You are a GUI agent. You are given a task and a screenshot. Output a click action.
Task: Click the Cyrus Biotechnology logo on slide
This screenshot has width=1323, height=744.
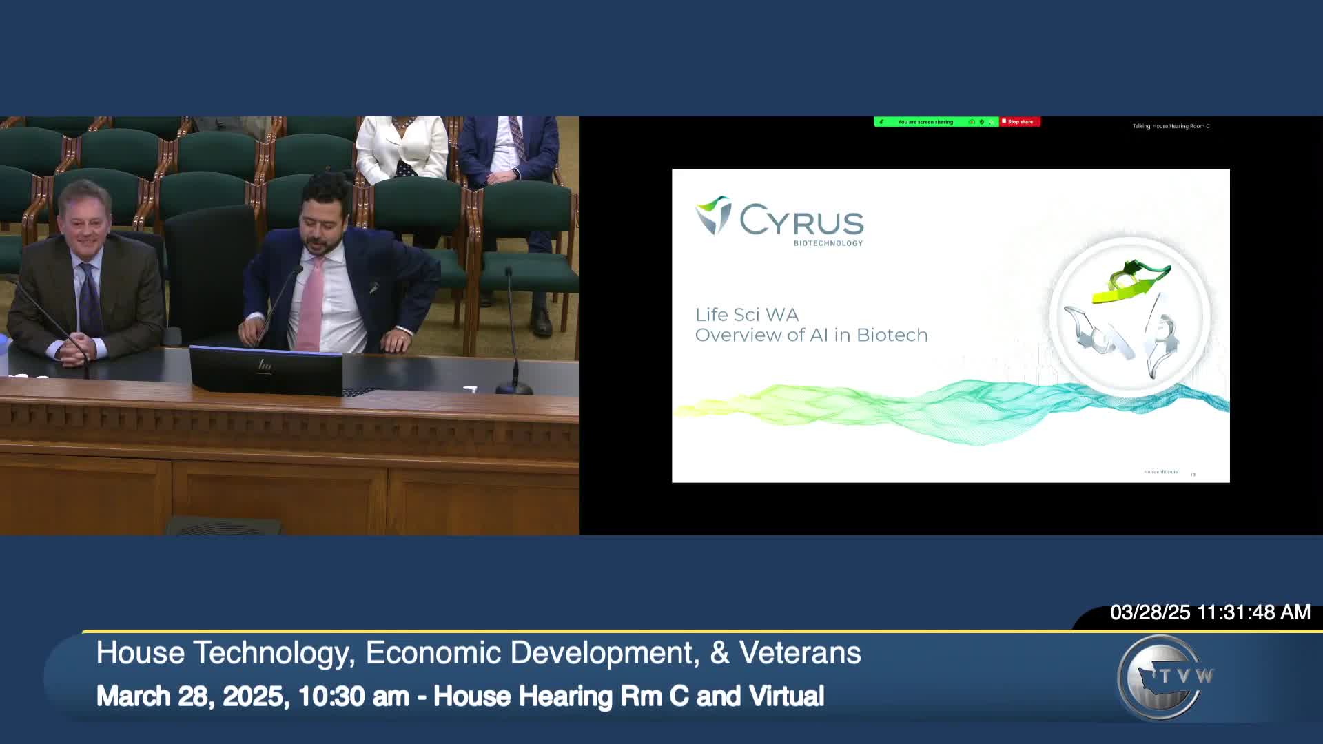click(x=779, y=221)
